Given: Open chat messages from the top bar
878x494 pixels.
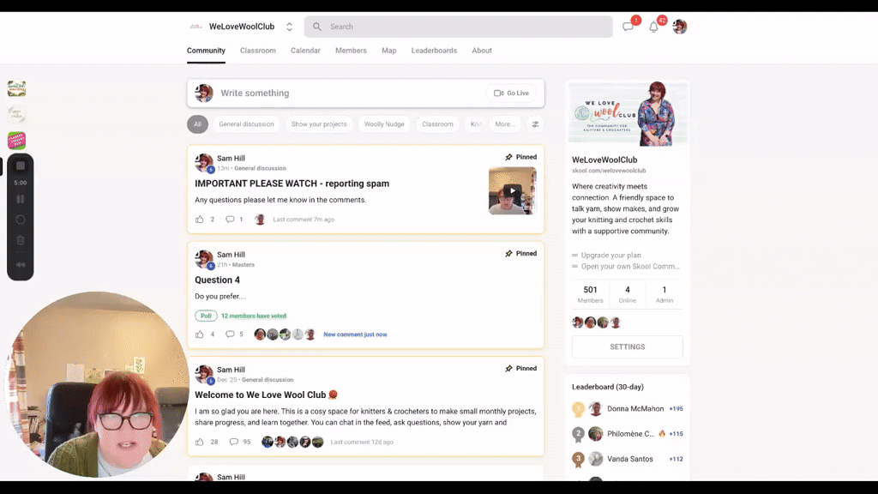Looking at the screenshot, I should (628, 25).
